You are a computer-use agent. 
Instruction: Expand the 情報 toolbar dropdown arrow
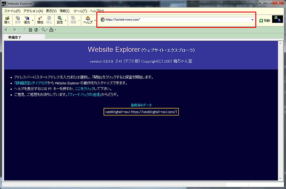pos(79,20)
